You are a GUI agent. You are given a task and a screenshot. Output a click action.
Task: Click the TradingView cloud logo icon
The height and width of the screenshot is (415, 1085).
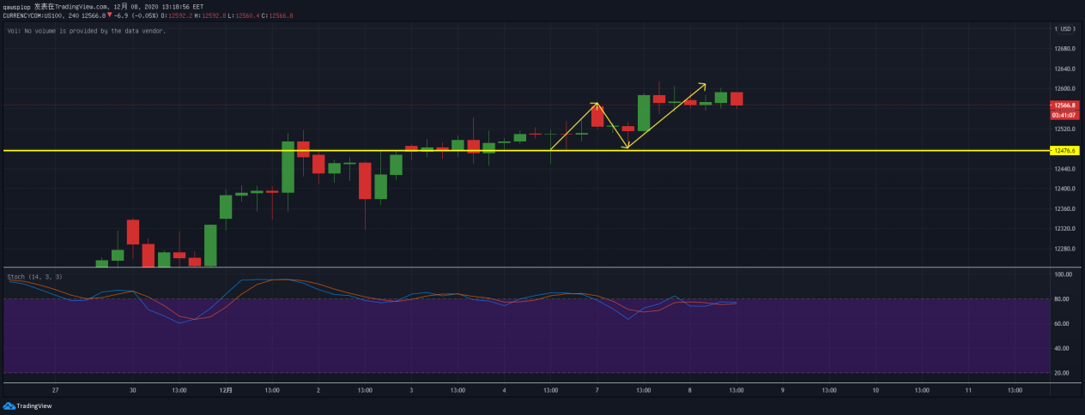tap(9, 406)
